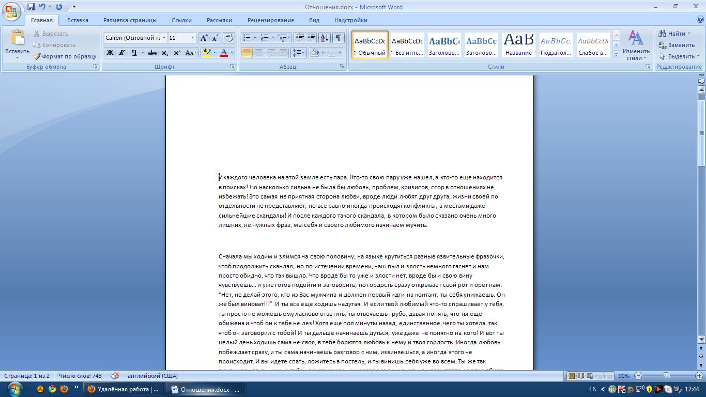Click the Format Painter brush
Screen dimensions: 706x397
[37, 56]
